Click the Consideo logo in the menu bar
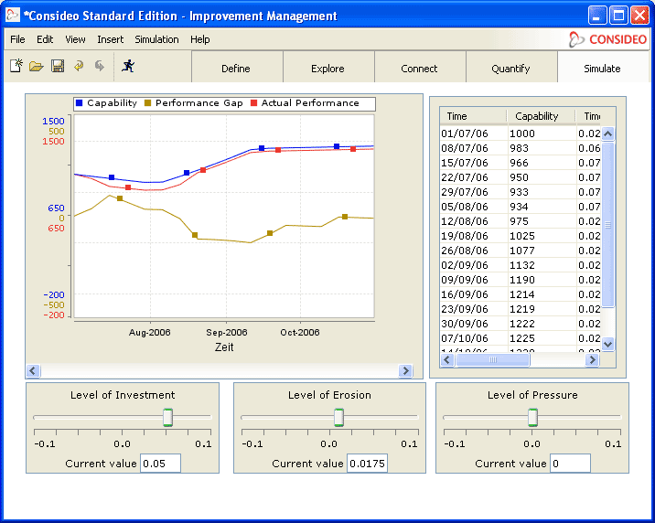The width and height of the screenshot is (655, 523). (x=607, y=39)
